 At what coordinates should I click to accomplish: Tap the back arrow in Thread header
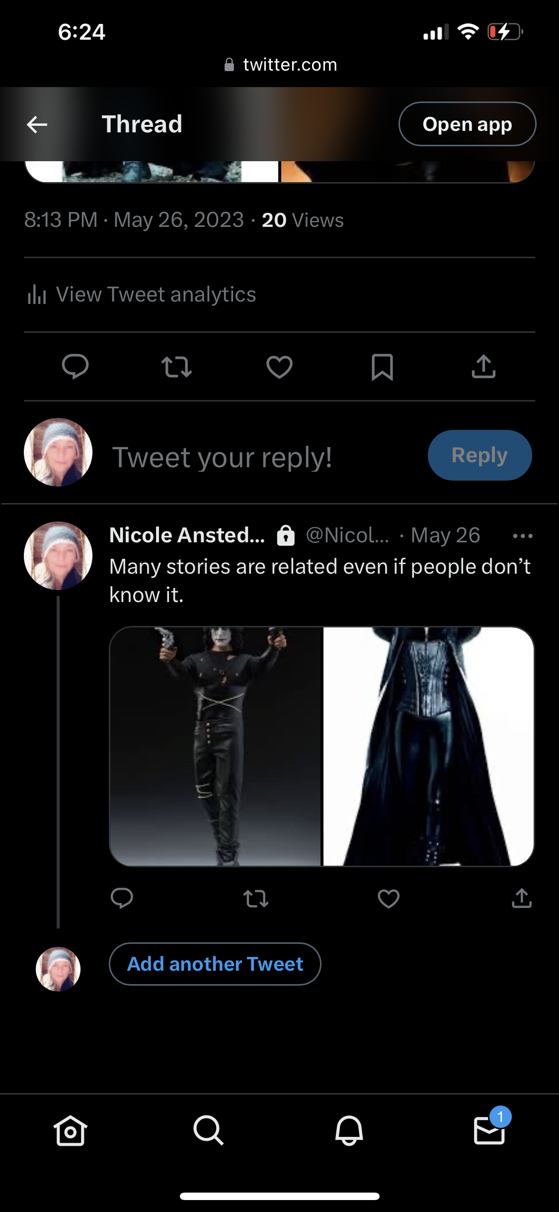coord(37,124)
